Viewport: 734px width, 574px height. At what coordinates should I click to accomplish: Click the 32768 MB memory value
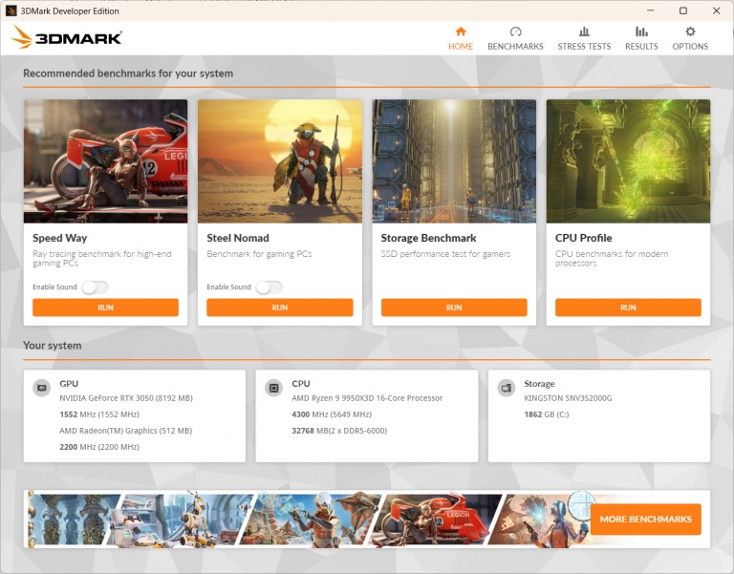339,431
